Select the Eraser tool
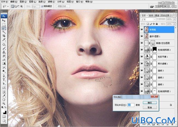Image resolution: width=178 pixels, height=127 pixels. [x=4, y=60]
